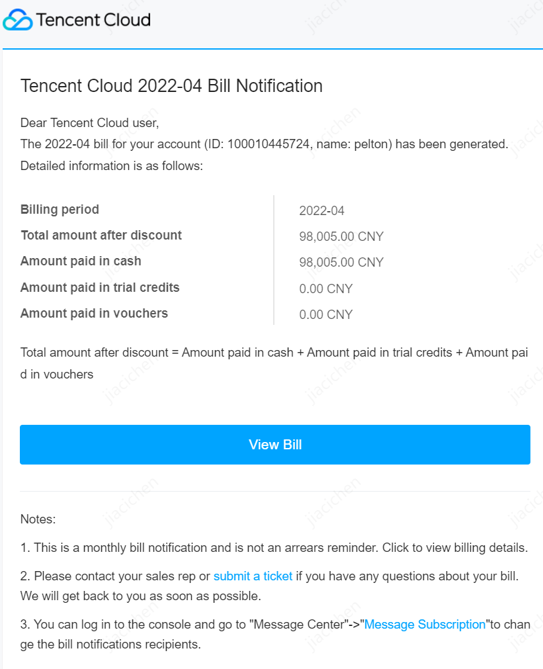Click the vouchers 0.00 CNY value
The width and height of the screenshot is (543, 669).
[x=326, y=314]
